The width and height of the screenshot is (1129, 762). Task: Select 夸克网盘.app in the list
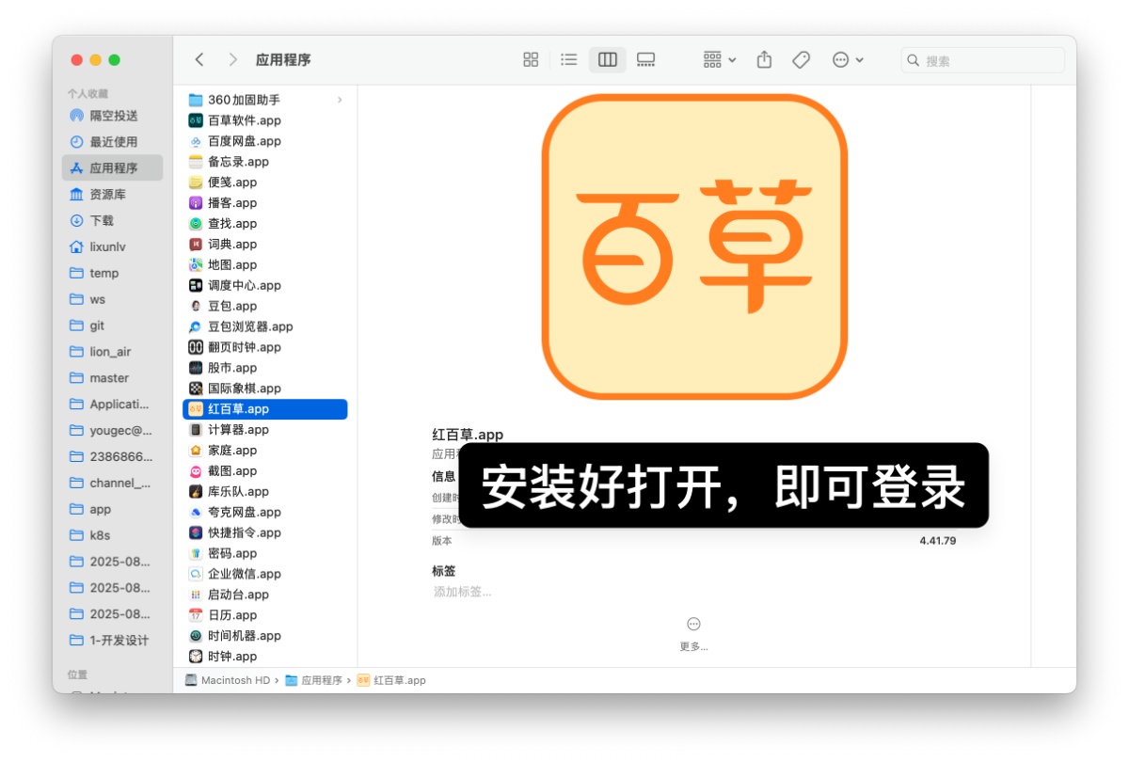pyautogui.click(x=265, y=513)
